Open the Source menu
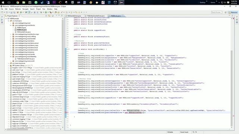 (11, 9)
